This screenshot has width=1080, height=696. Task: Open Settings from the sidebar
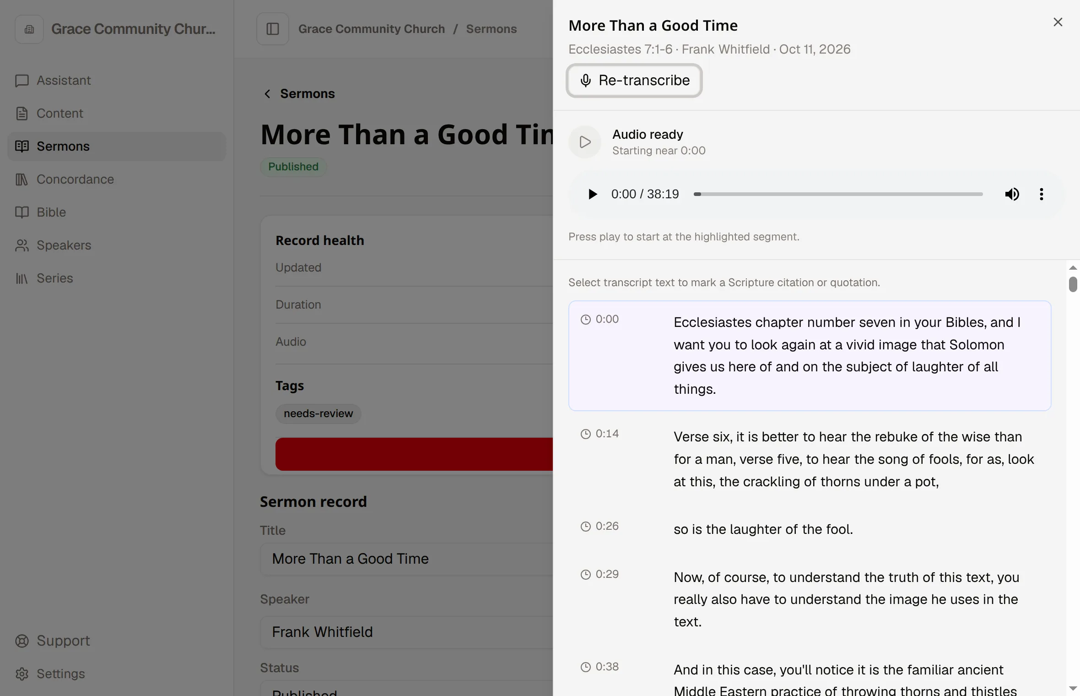pos(117,674)
